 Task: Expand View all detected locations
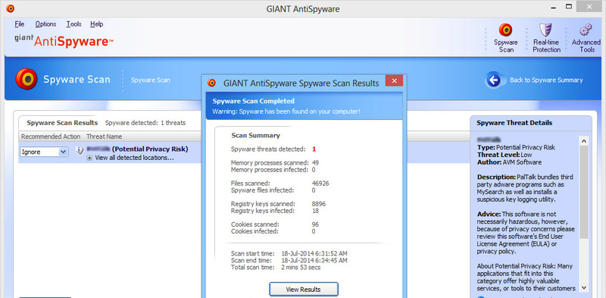pos(89,158)
